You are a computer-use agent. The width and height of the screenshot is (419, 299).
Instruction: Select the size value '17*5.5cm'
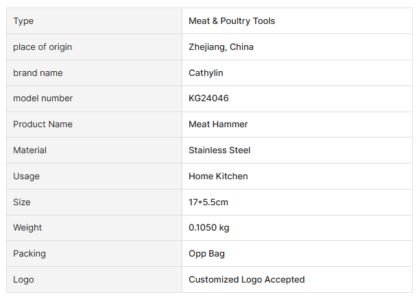(208, 202)
